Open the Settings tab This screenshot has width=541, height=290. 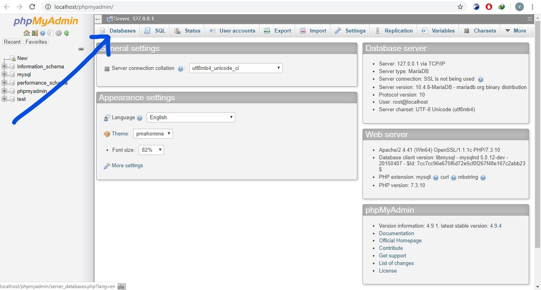point(350,31)
